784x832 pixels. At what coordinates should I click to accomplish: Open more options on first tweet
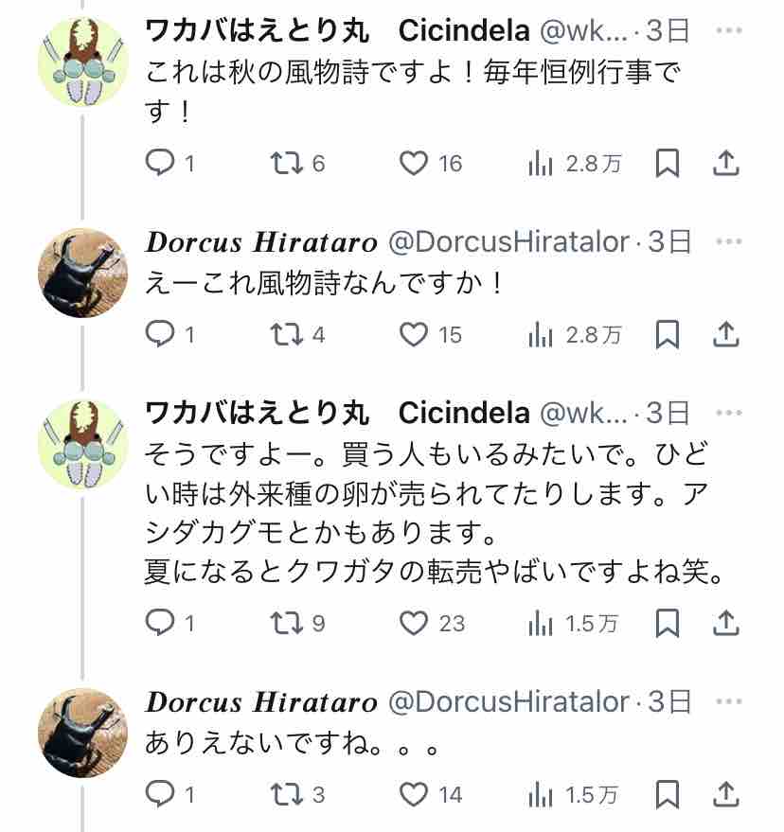pos(728,31)
